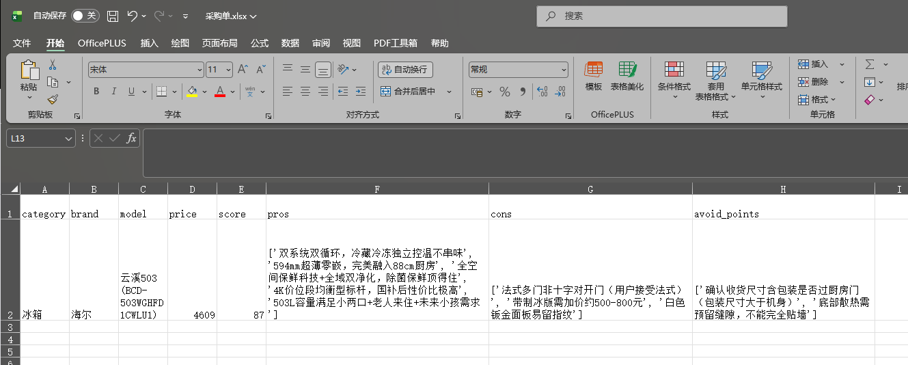
Task: Open the PDF工具箱 tab
Action: click(396, 43)
